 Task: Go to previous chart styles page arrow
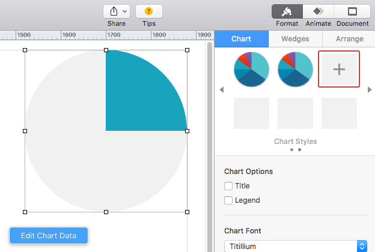pos(222,90)
